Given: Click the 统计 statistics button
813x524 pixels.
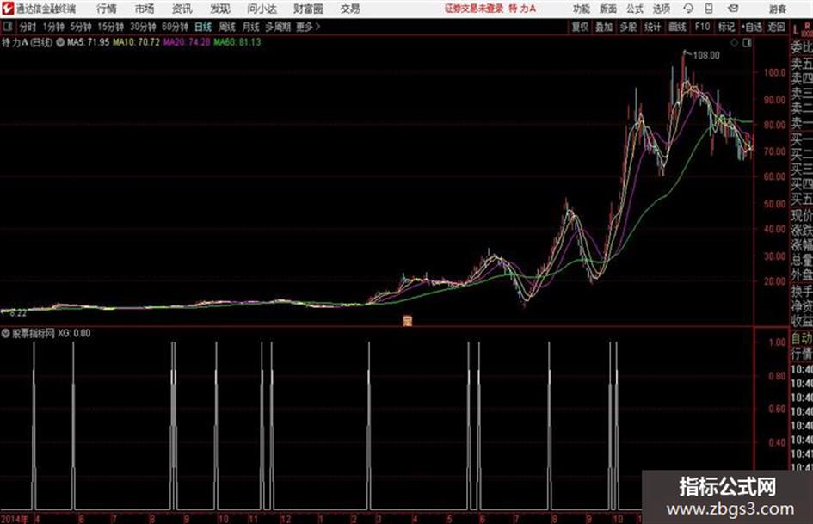Looking at the screenshot, I should [652, 27].
